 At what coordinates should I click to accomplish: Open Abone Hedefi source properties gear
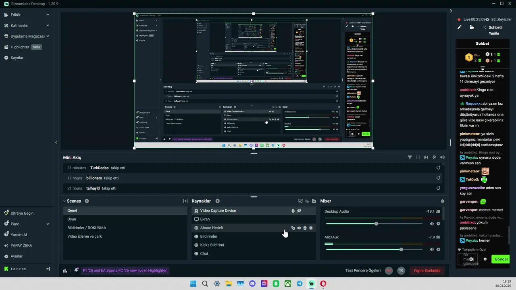pos(311,228)
